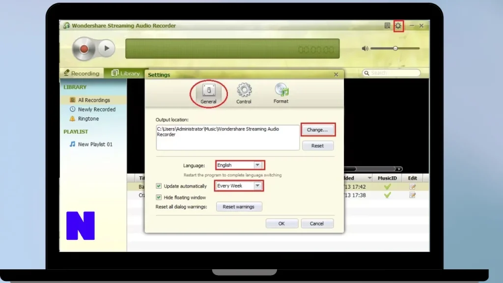Reset the output location
503x283 pixels.
click(x=318, y=145)
